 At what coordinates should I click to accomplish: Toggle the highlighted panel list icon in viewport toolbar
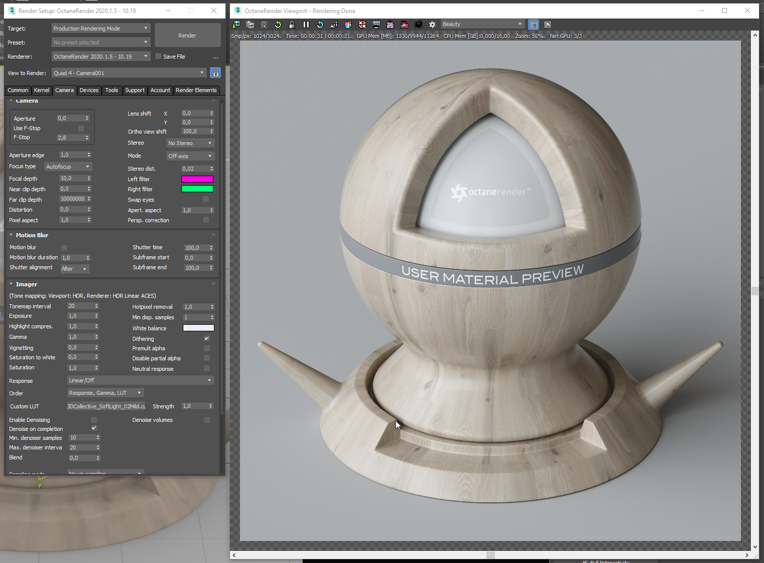point(534,25)
